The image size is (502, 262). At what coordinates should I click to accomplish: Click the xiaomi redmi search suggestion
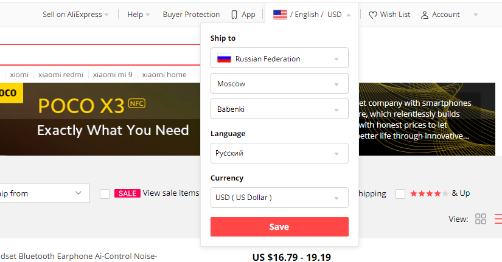tap(60, 75)
